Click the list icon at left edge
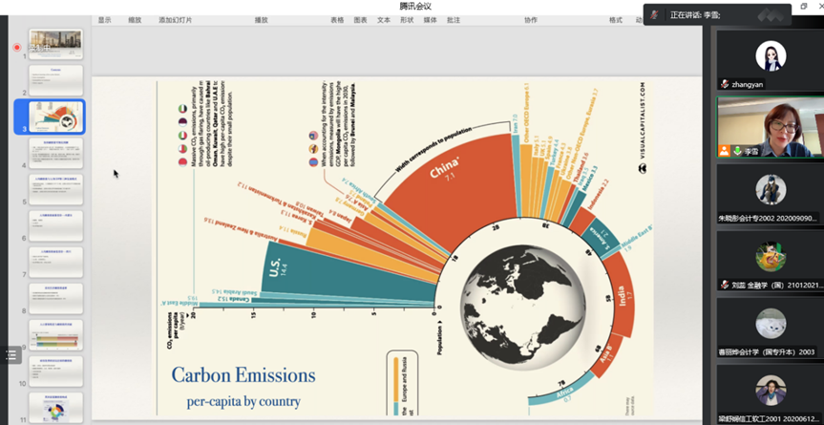Image resolution: width=824 pixels, height=425 pixels. point(11,354)
